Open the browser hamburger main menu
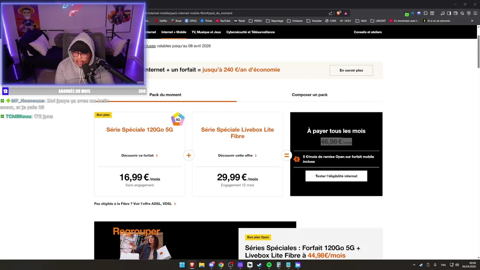 (475, 13)
